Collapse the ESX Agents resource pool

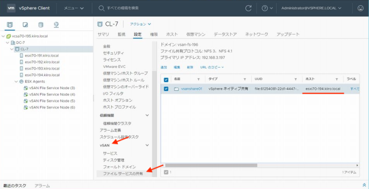pyautogui.click(x=16, y=81)
